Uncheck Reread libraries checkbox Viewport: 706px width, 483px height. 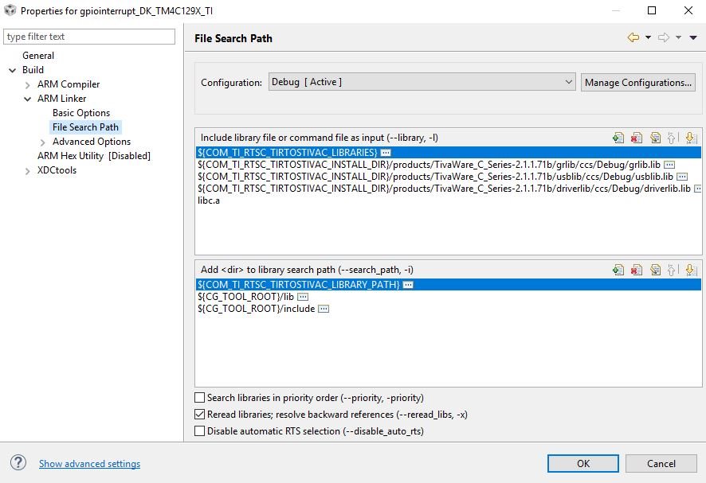click(200, 415)
